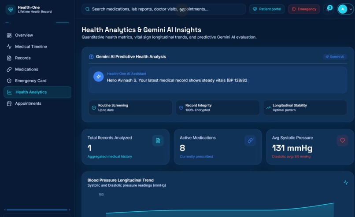Open the Overview page
Viewport: 355px width, 217px height.
point(37,35)
